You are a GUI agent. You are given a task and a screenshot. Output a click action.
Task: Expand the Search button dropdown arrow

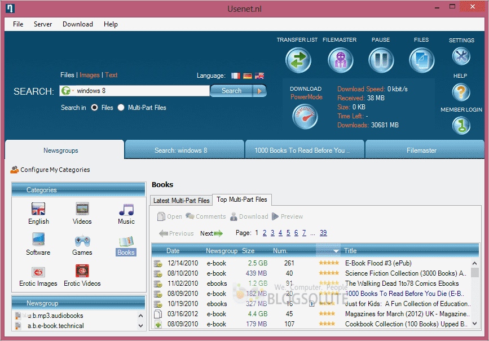259,91
